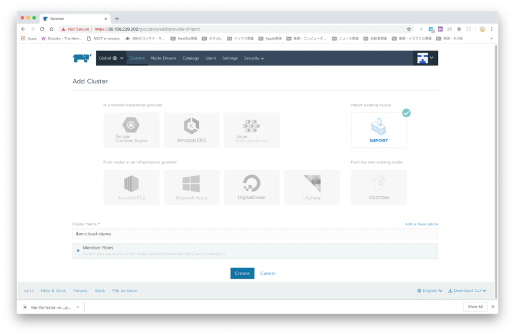Click the Rancher cow logo
515x336 pixels.
point(82,58)
